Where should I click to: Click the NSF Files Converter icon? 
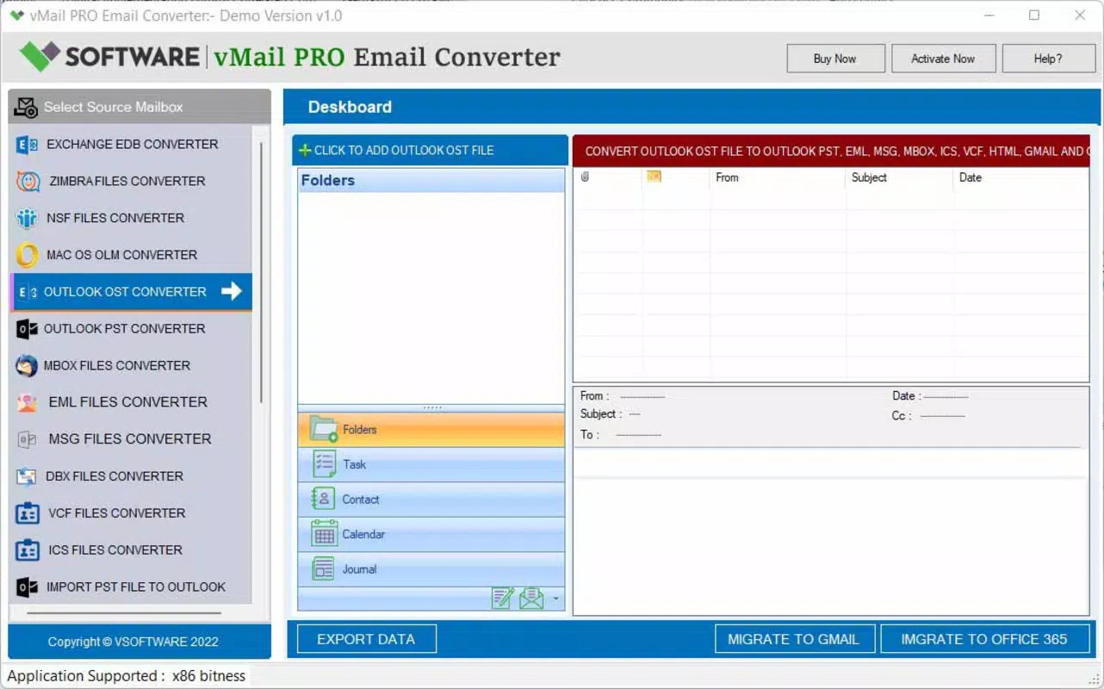click(27, 219)
